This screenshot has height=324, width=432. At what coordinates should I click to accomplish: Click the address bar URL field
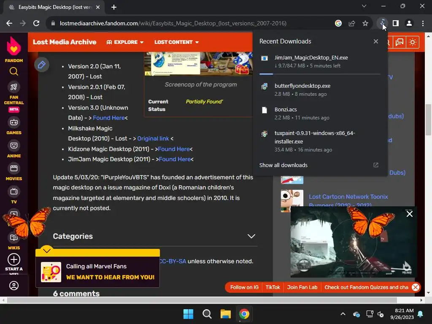pyautogui.click(x=173, y=24)
